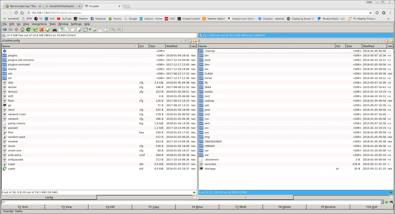Click the zoom-out magnifier toolbar icon
The height and width of the screenshot is (214, 395).
119,30
